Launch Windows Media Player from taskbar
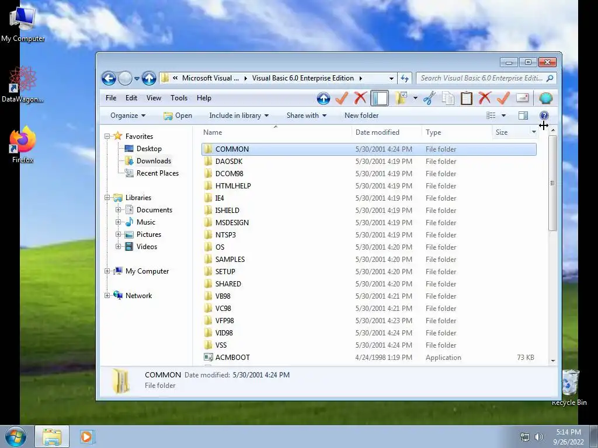 click(86, 436)
